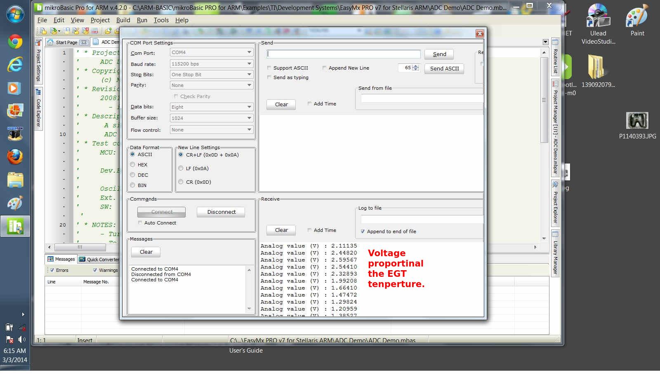Open the Data bits dropdown

click(x=212, y=107)
